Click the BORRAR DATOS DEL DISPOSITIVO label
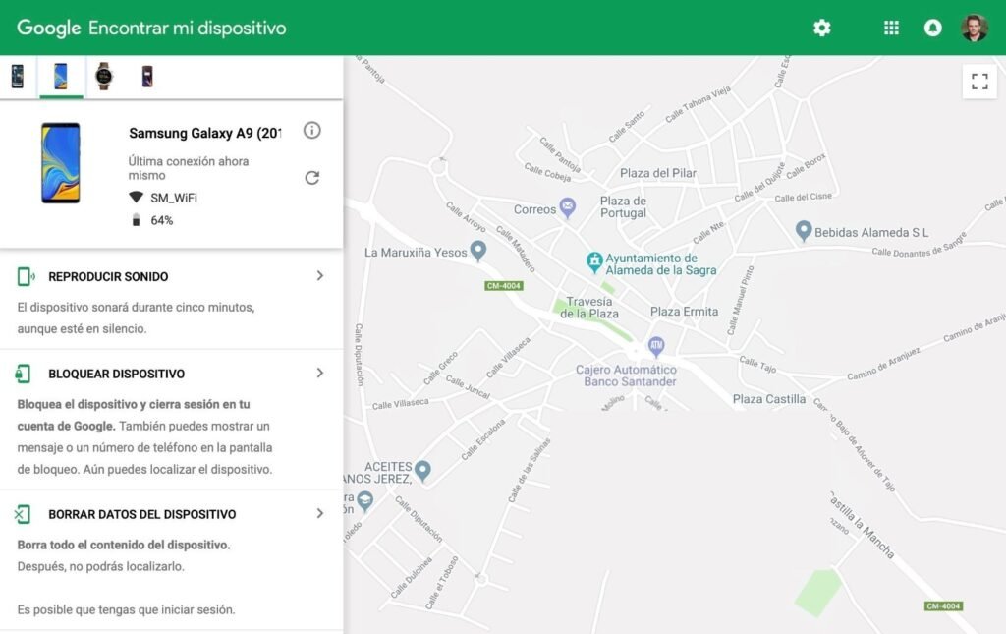This screenshot has width=1006, height=634. [141, 514]
